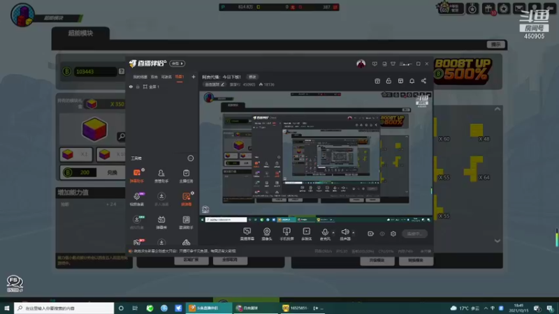Open the orange sticker tool beside 多人连麦

(186, 199)
